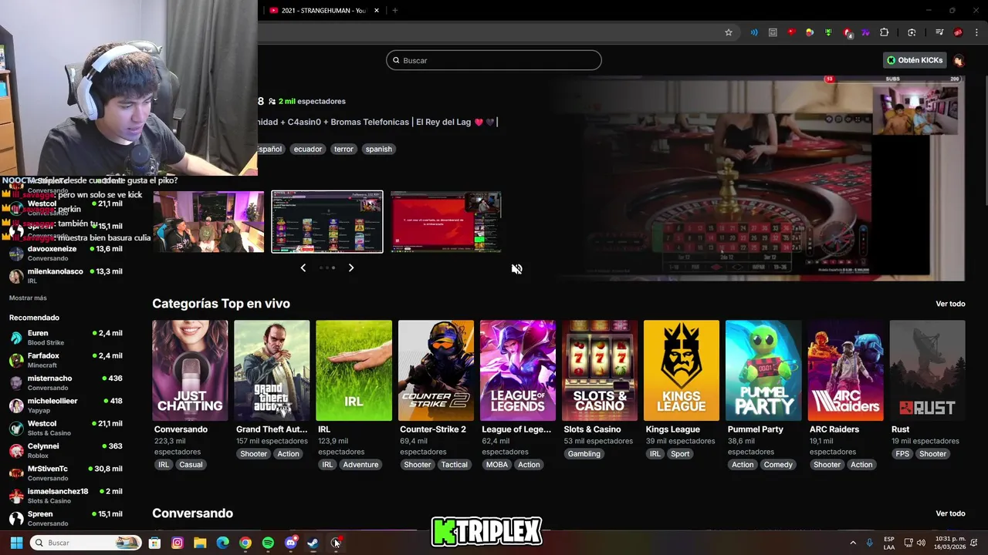Click the Casual tag under Conversando
The width and height of the screenshot is (988, 555).
[191, 465]
